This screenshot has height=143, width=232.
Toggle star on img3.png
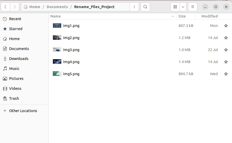pos(226,50)
